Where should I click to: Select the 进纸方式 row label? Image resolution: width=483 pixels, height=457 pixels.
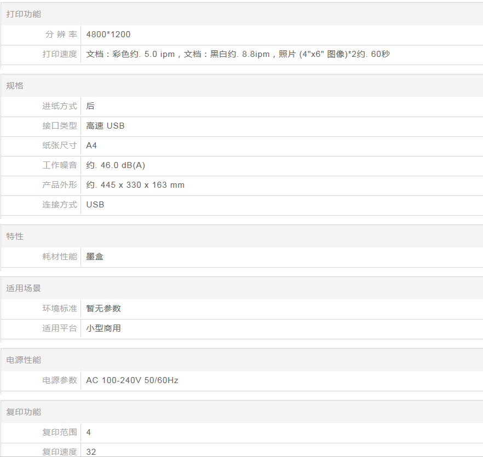60,106
